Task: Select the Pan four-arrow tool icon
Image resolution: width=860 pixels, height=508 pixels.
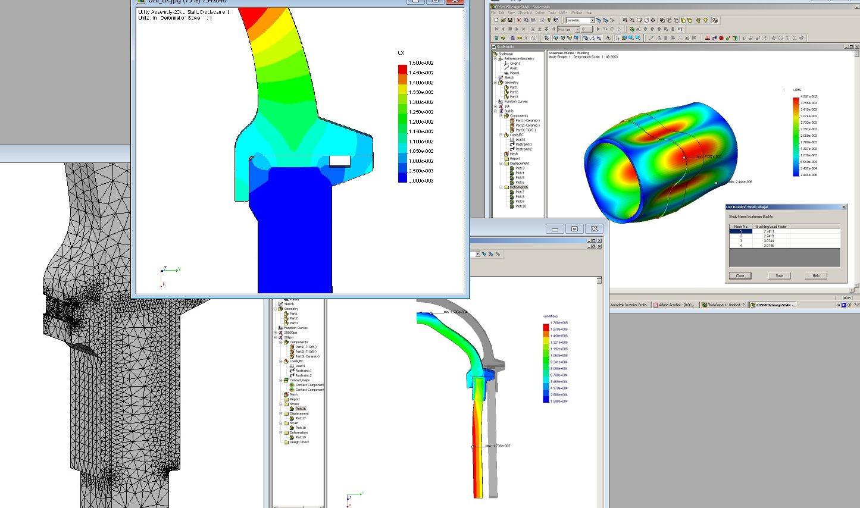Action: [x=653, y=20]
